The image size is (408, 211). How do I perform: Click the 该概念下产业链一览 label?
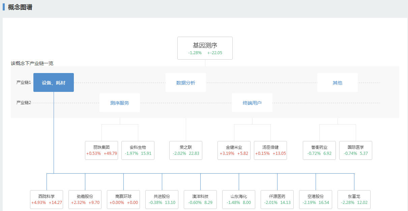32,63
